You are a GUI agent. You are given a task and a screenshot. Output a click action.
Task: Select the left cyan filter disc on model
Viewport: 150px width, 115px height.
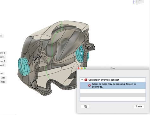coord(24,67)
